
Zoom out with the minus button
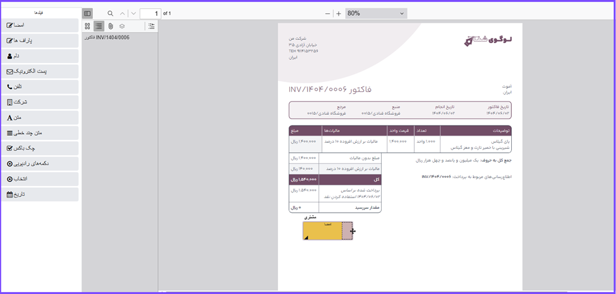[x=327, y=13]
